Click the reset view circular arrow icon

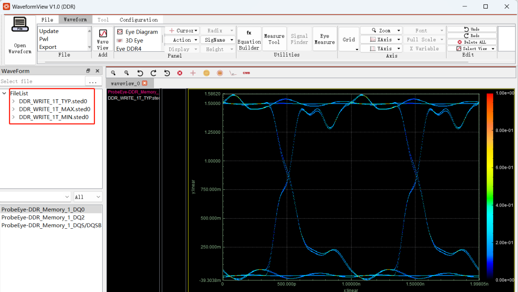(167, 73)
